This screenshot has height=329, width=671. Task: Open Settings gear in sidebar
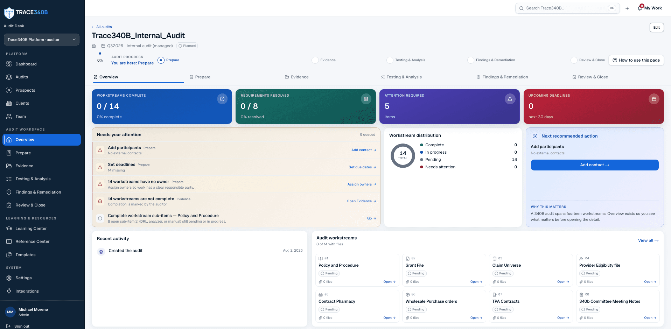(x=9, y=278)
